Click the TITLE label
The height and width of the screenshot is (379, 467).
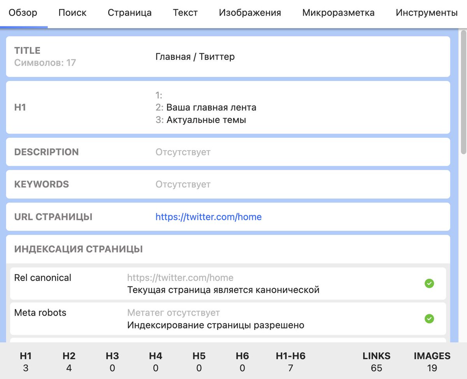[27, 51]
